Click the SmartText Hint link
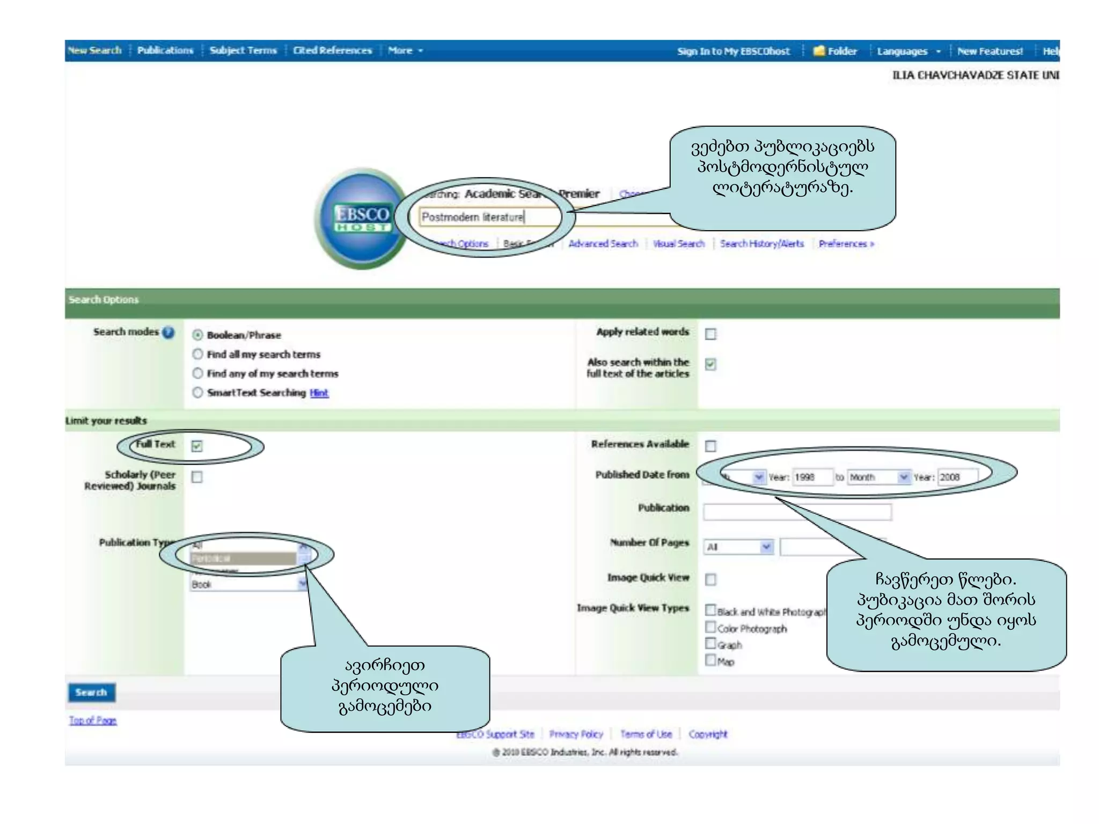 click(x=319, y=393)
